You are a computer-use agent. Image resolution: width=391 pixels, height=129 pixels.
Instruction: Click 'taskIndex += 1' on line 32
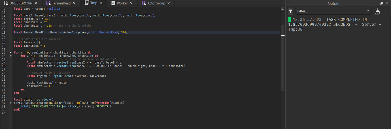coord(39,86)
